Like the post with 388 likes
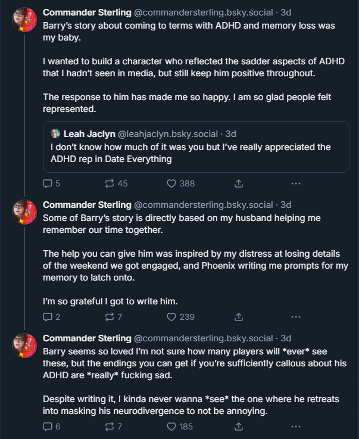This screenshot has width=359, height=439. pyautogui.click(x=181, y=183)
